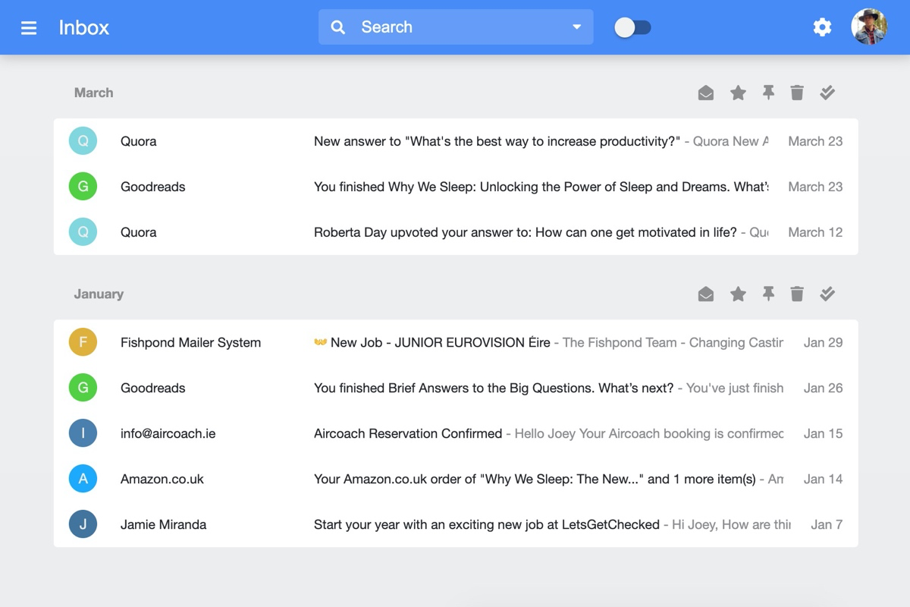Mark March group done with double-check icon
Viewport: 910px width, 607px height.
(x=827, y=93)
